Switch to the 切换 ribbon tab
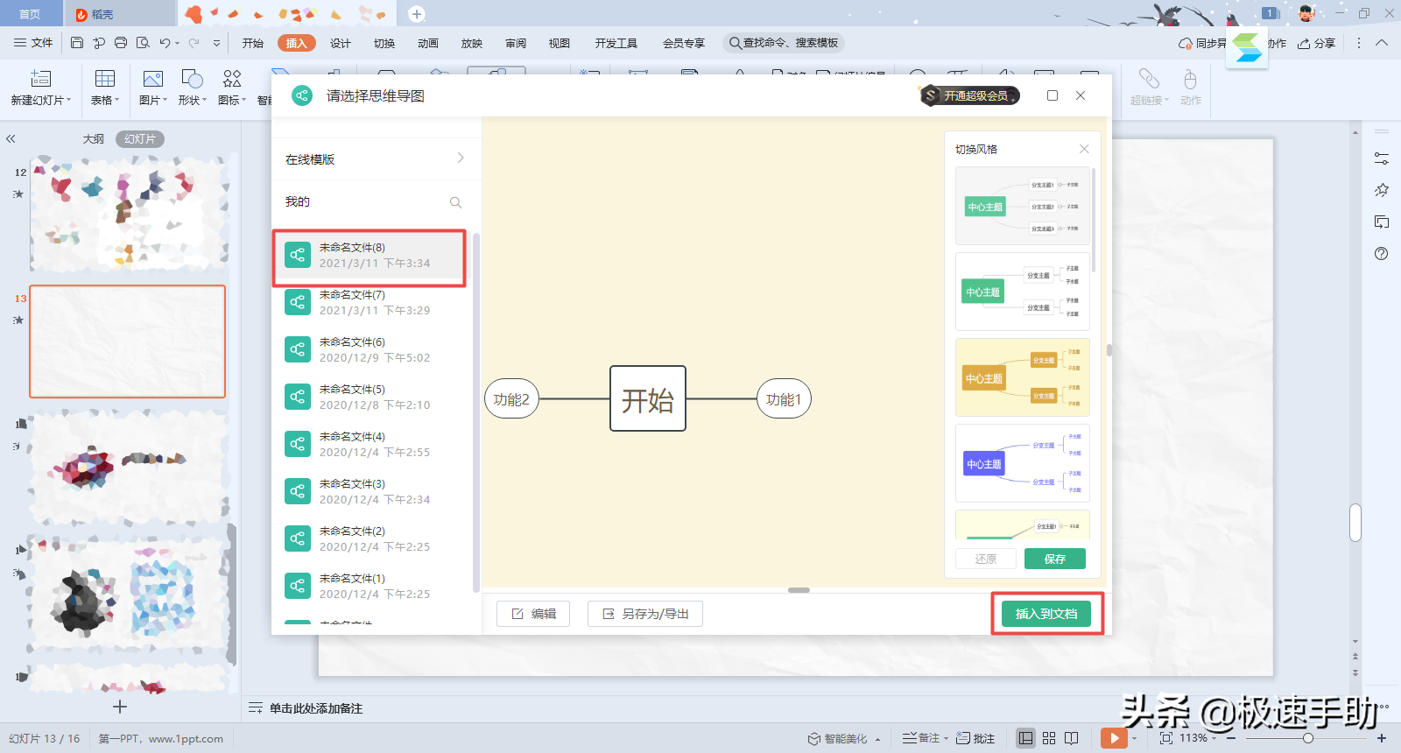 [x=384, y=43]
